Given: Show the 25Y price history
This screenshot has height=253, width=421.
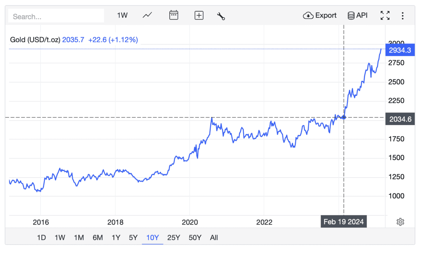Looking at the screenshot, I should tap(174, 238).
